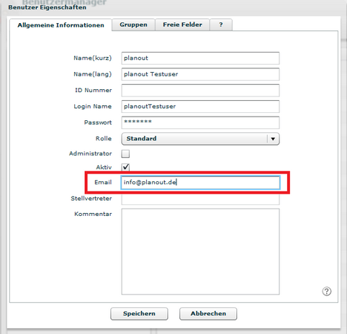
Task: Switch to the Freie Felder tab
Action: [x=182, y=24]
